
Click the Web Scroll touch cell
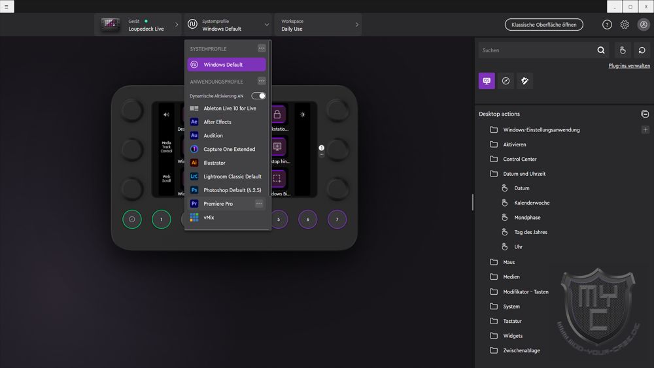click(166, 179)
